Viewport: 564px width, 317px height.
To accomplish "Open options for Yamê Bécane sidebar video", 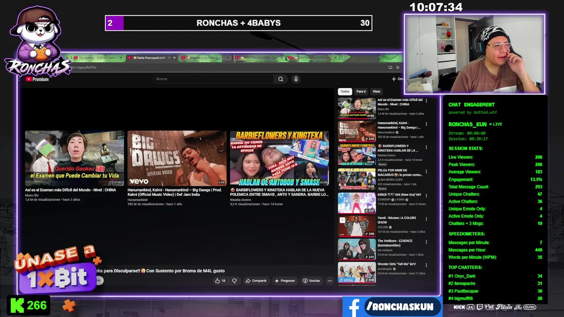I will click(426, 219).
